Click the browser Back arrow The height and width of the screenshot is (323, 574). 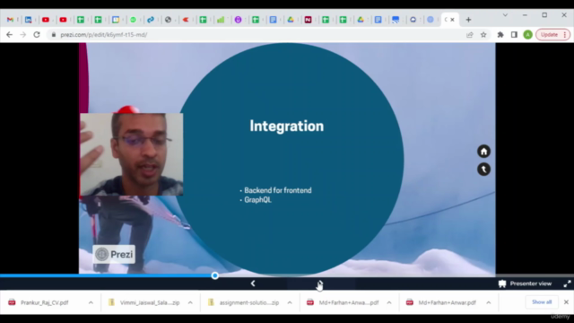[9, 34]
